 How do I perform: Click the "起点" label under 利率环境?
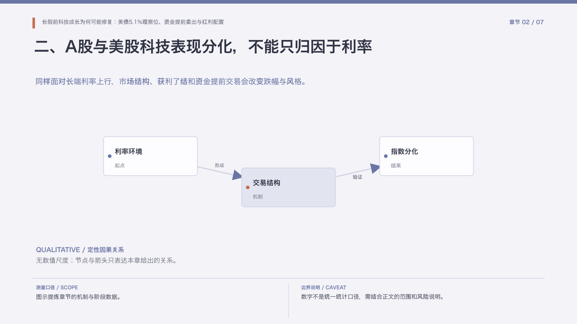[120, 166]
